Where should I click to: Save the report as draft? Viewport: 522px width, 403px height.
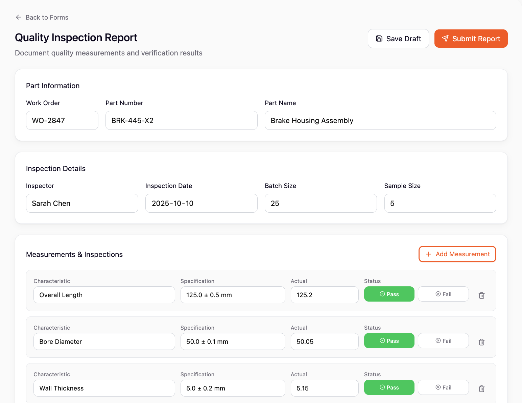point(398,39)
